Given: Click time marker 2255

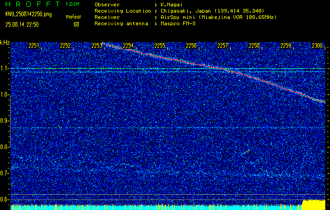Looking at the screenshot, I should [159, 46].
